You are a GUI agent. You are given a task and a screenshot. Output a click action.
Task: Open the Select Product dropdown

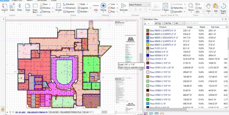[x=140, y=5]
